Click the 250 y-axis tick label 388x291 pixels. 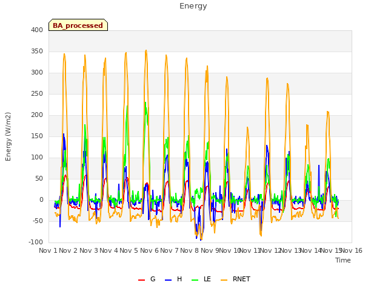(x=37, y=94)
